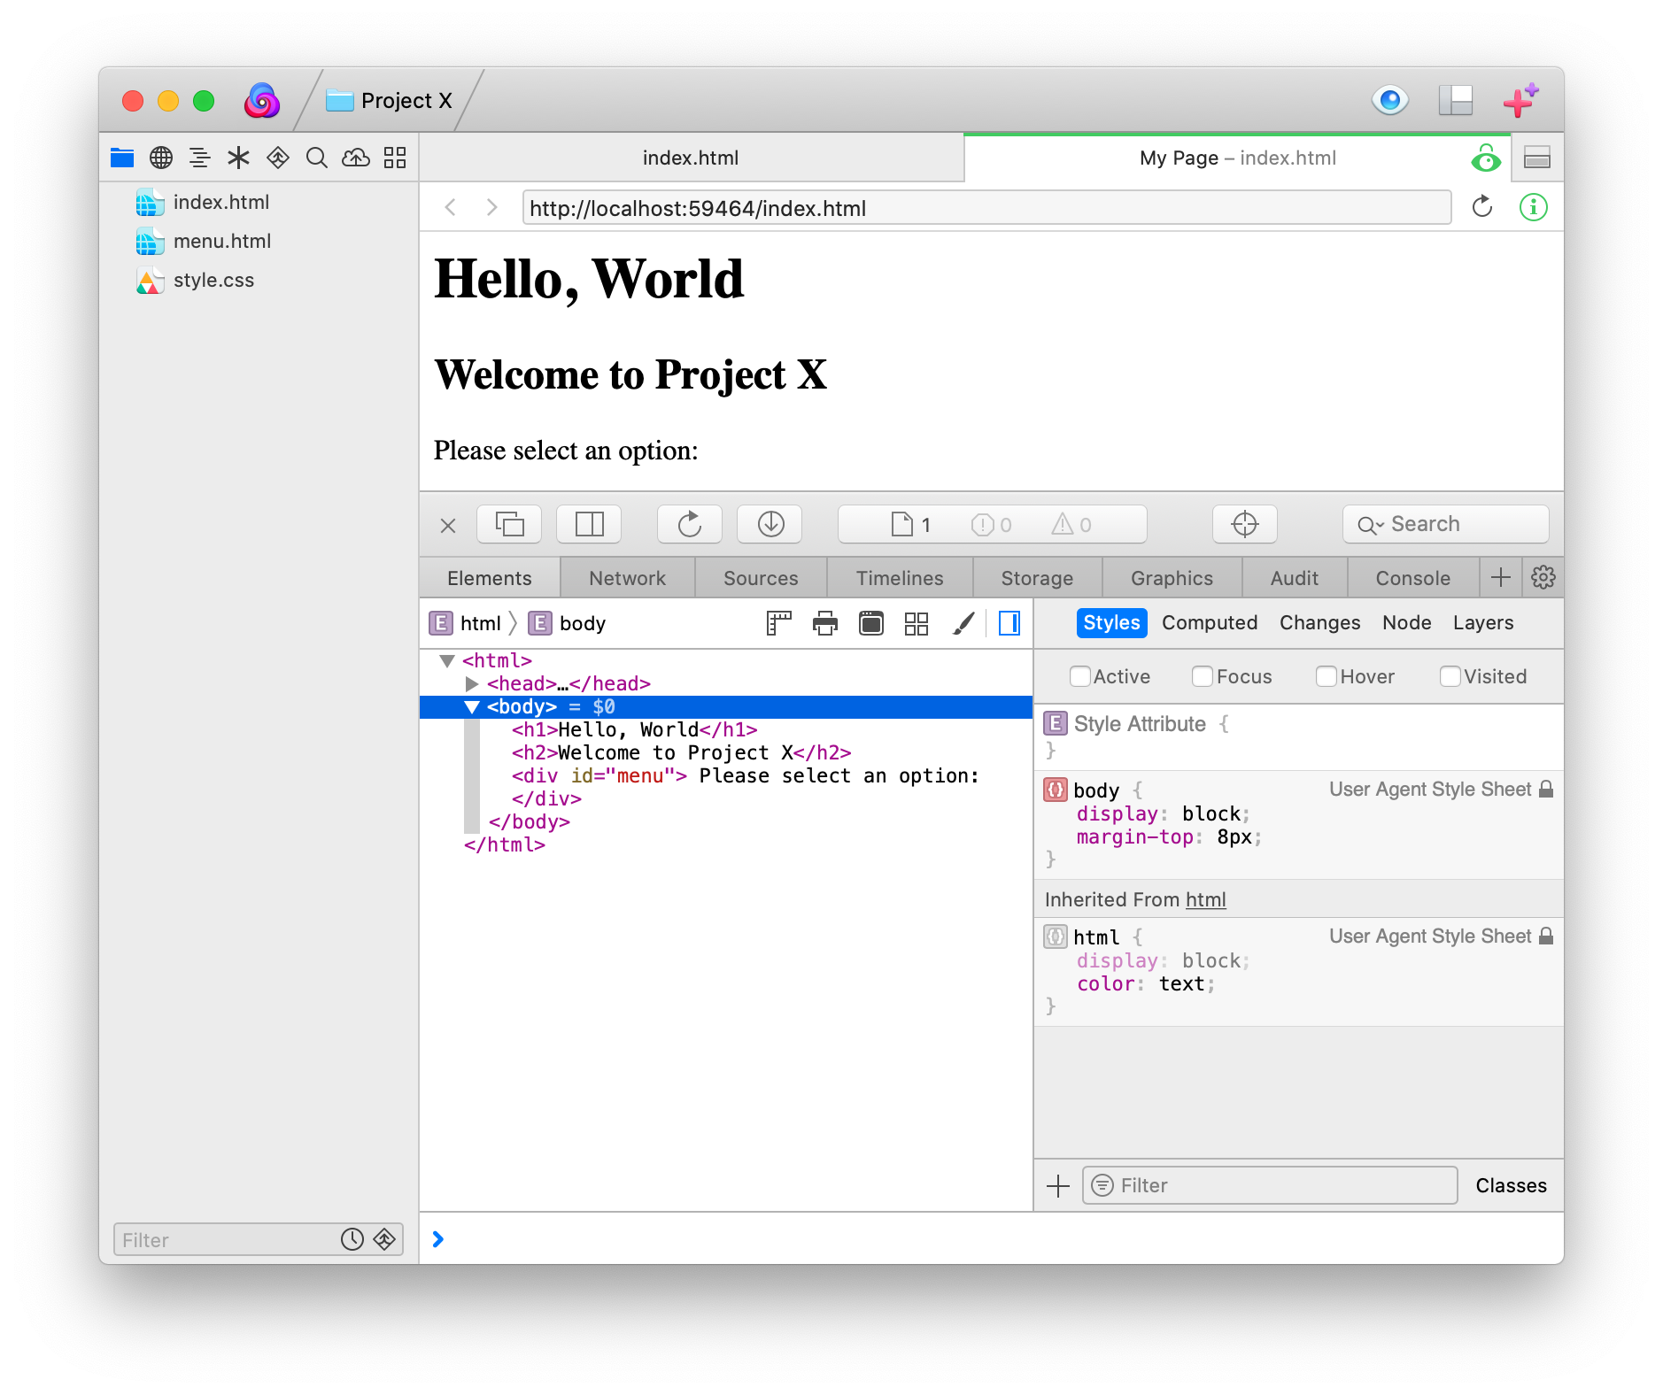Screen dimensions: 1663x1395
Task: Enable the Active pseudo-class checkbox
Action: pos(1080,676)
